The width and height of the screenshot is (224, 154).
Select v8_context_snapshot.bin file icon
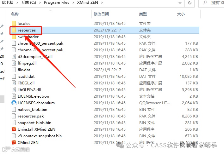(x=14, y=136)
